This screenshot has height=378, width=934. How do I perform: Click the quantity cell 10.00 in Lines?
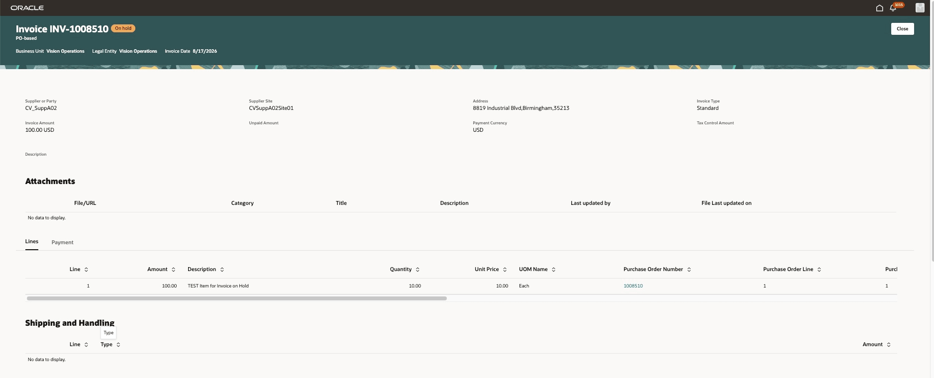point(415,286)
